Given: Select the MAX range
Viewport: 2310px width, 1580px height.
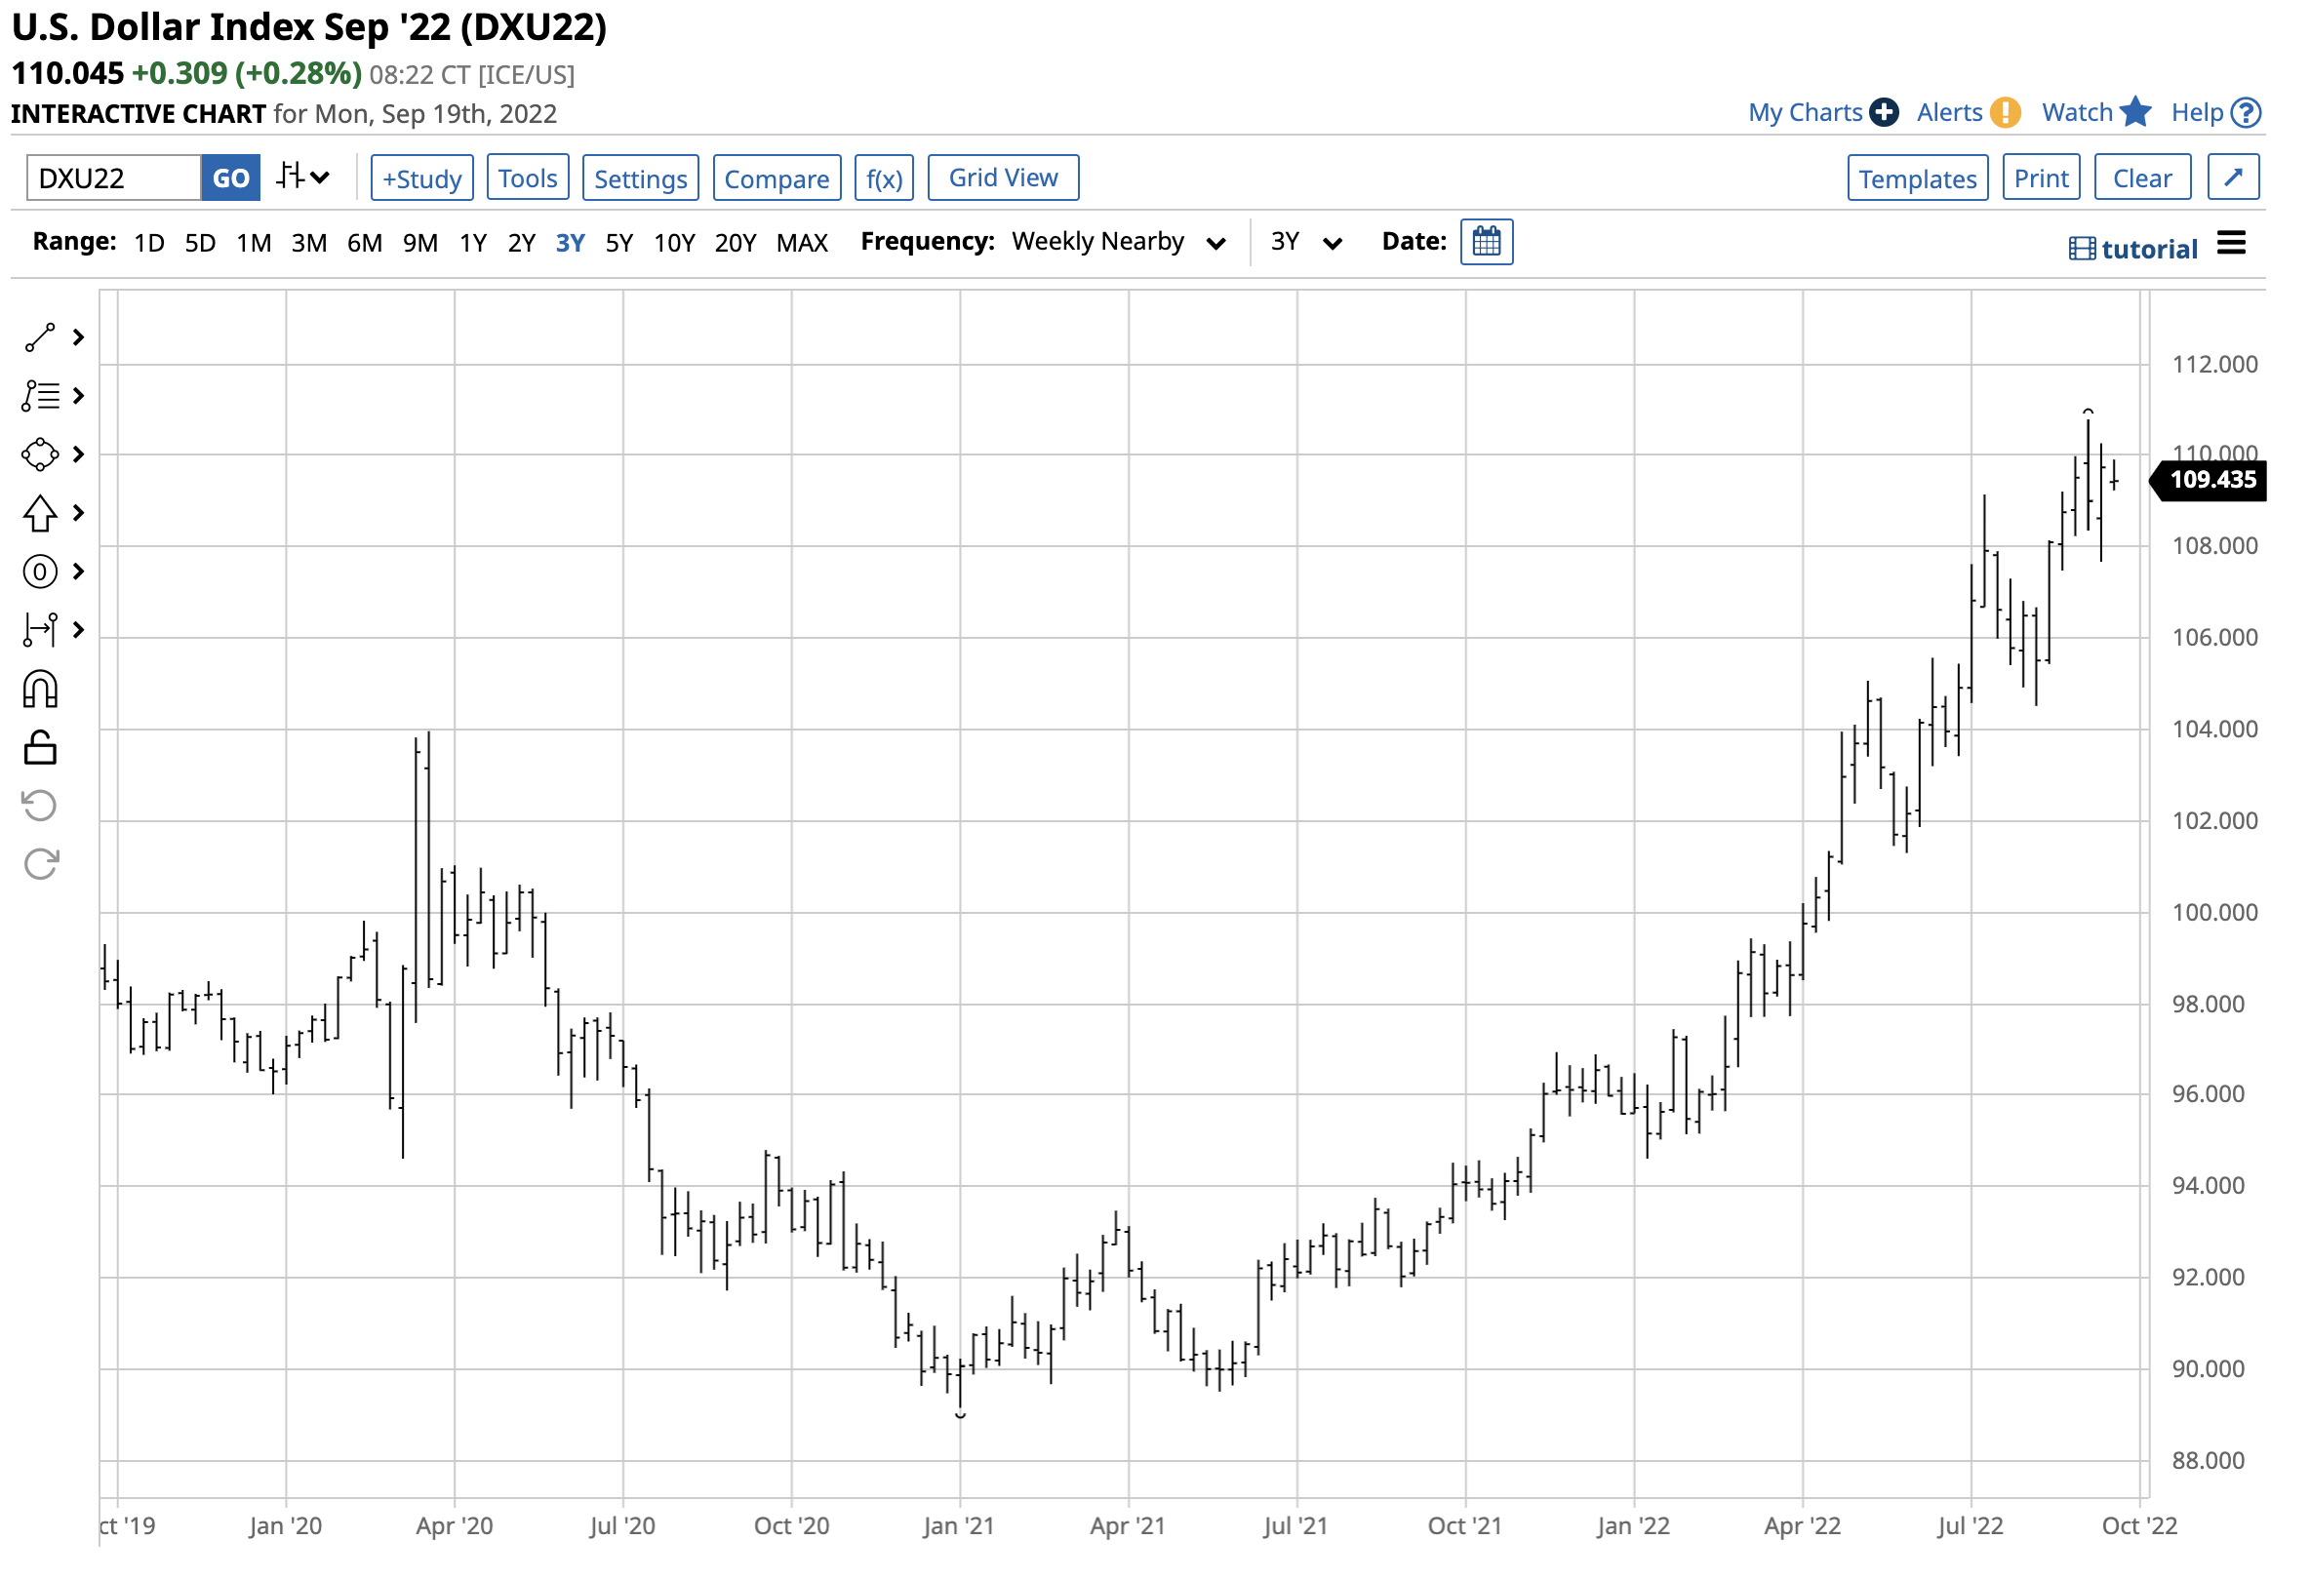Looking at the screenshot, I should [803, 244].
